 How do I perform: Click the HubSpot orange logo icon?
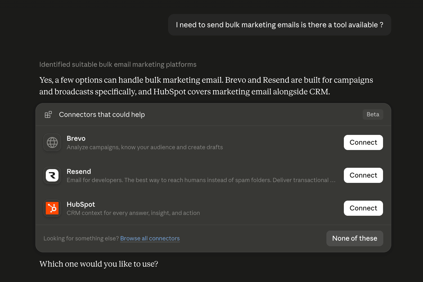pos(52,208)
